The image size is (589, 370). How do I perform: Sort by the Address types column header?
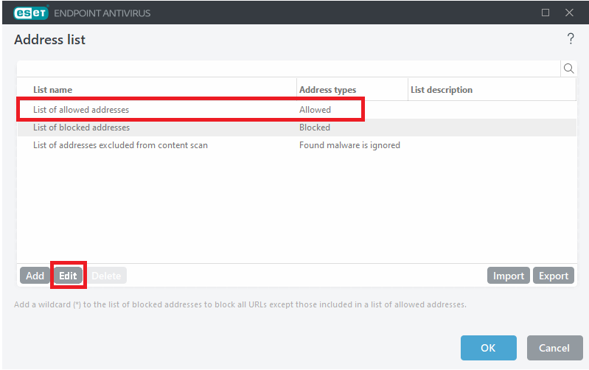352,90
